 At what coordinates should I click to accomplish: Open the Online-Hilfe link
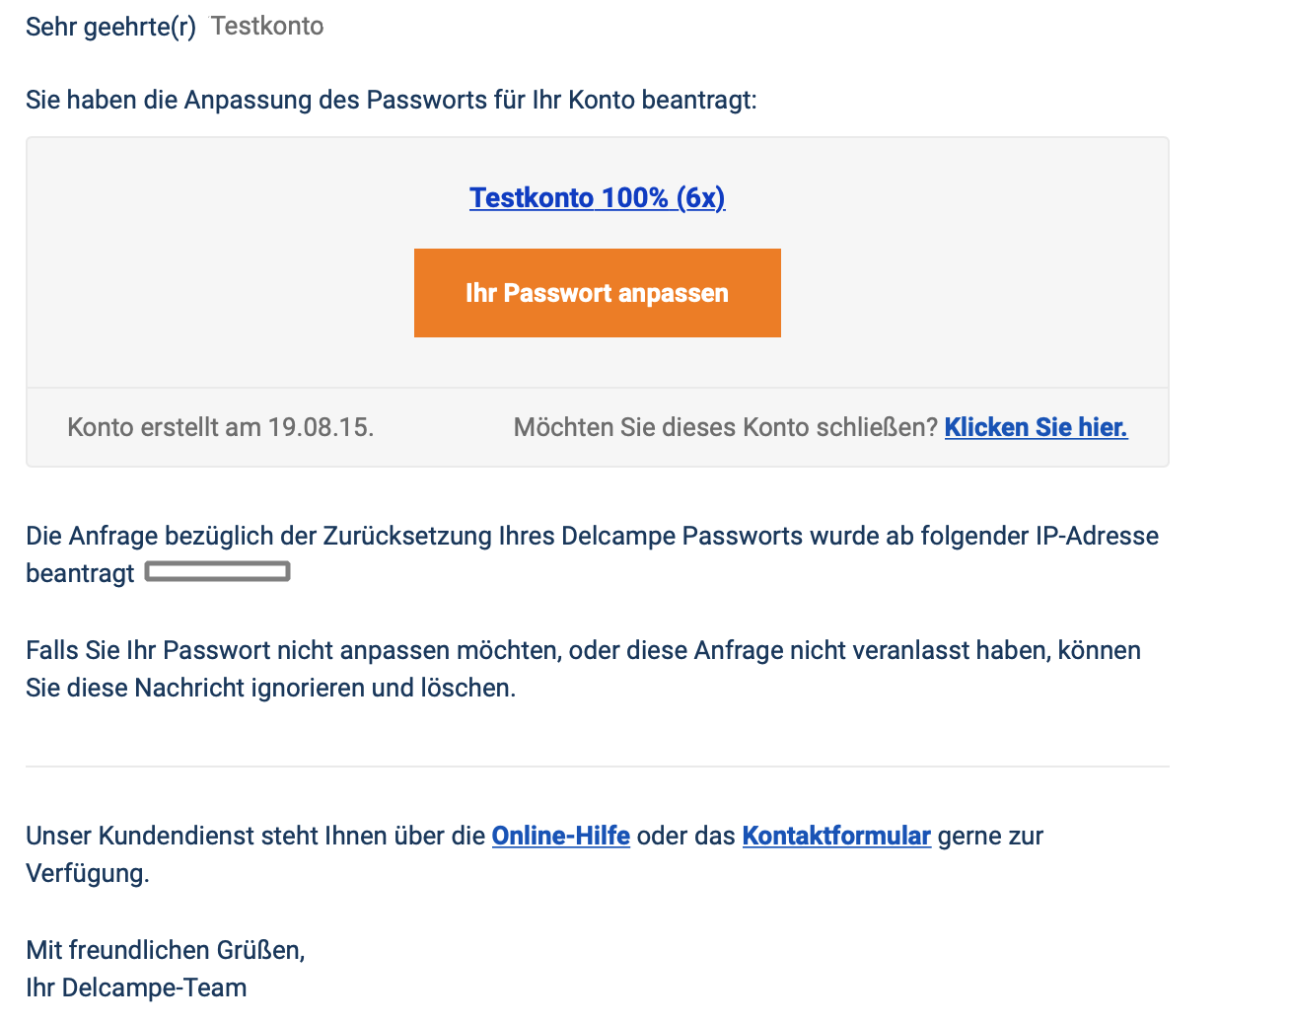click(x=561, y=836)
